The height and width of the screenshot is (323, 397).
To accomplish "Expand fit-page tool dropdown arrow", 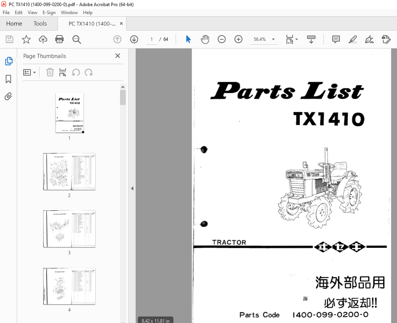I will coord(297,39).
